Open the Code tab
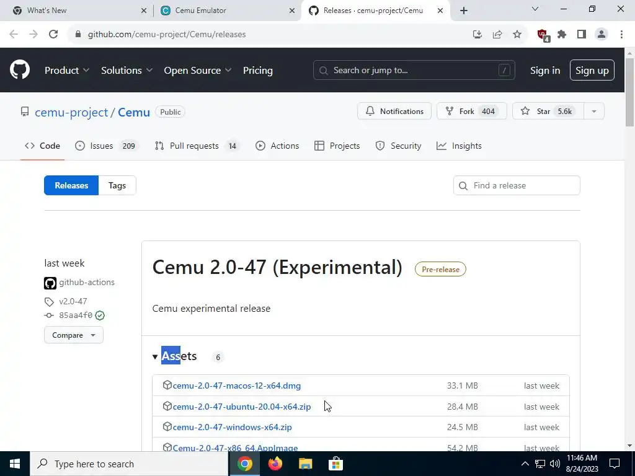This screenshot has height=476, width=635. pyautogui.click(x=43, y=146)
